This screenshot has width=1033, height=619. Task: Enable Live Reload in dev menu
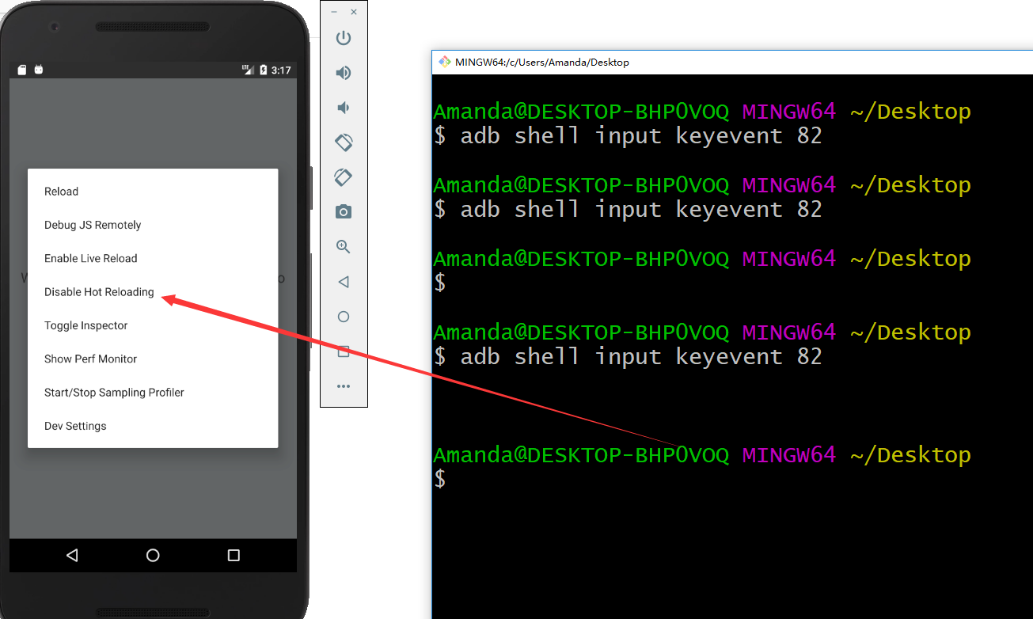coord(91,258)
